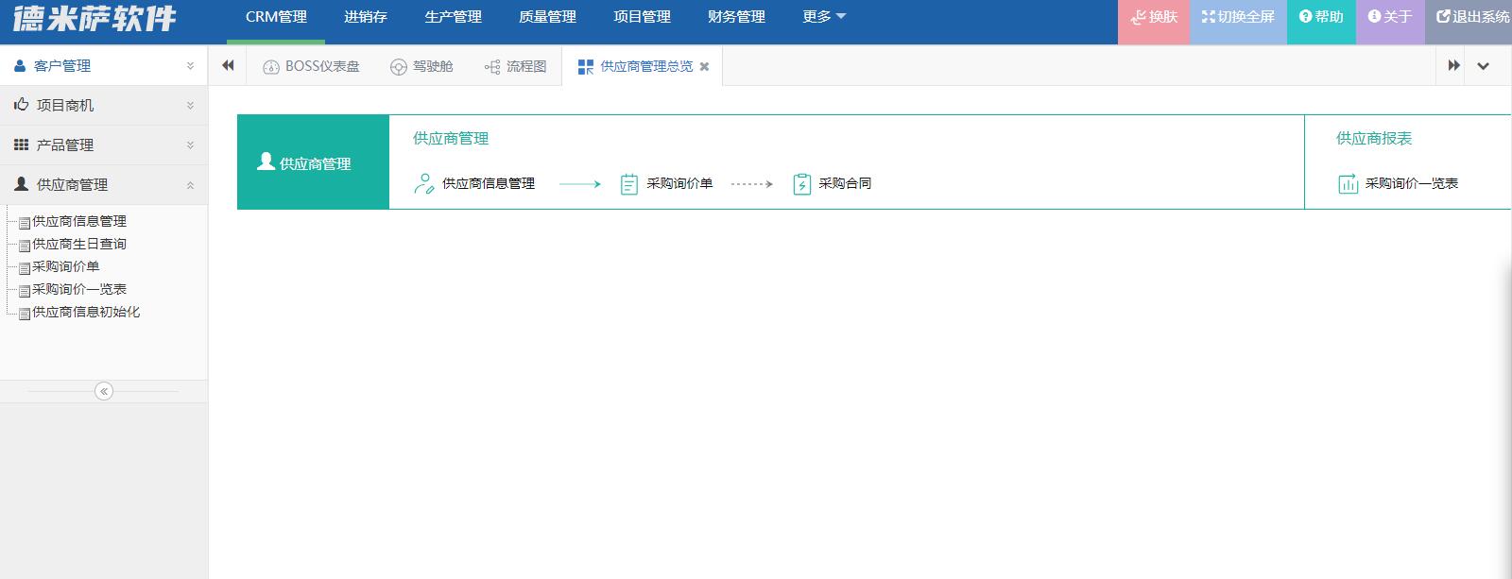Switch to the BOSS仪表盘 tab
Viewport: 1512px width, 579px height.
(x=312, y=66)
